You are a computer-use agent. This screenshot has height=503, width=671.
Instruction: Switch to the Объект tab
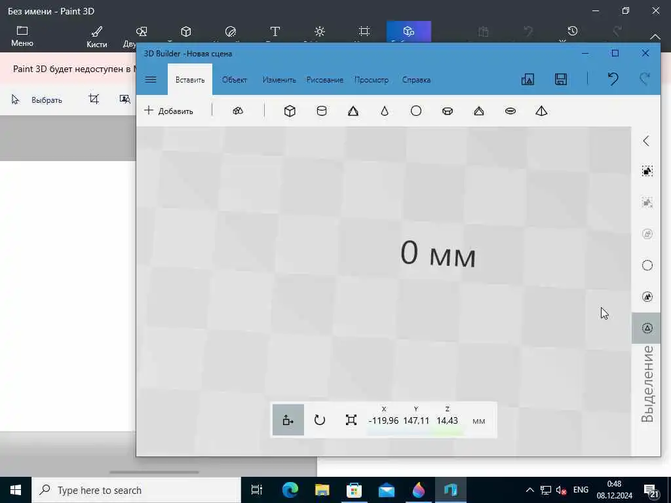pyautogui.click(x=234, y=80)
